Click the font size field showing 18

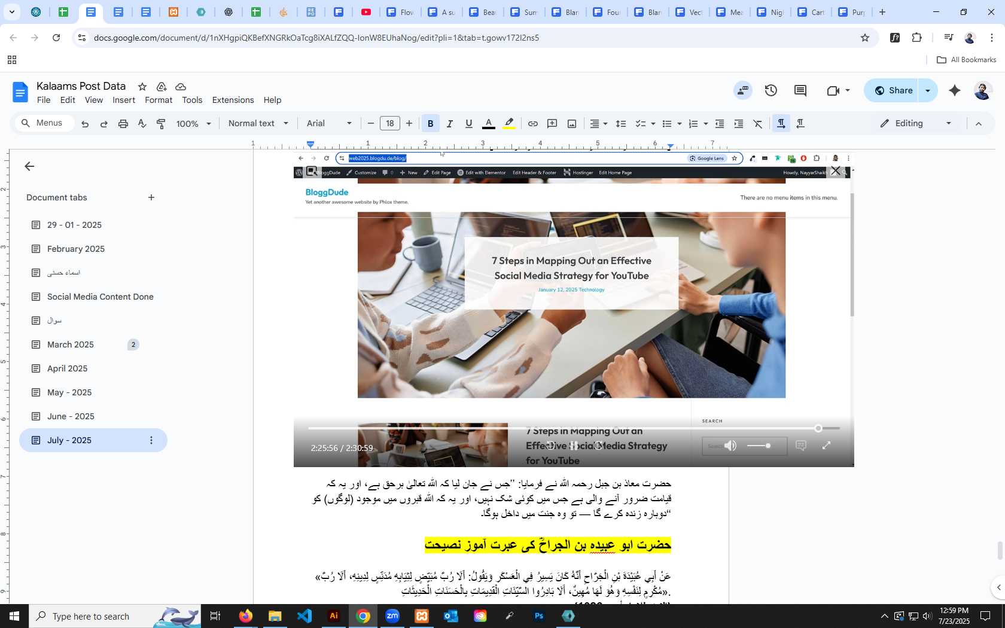390,124
